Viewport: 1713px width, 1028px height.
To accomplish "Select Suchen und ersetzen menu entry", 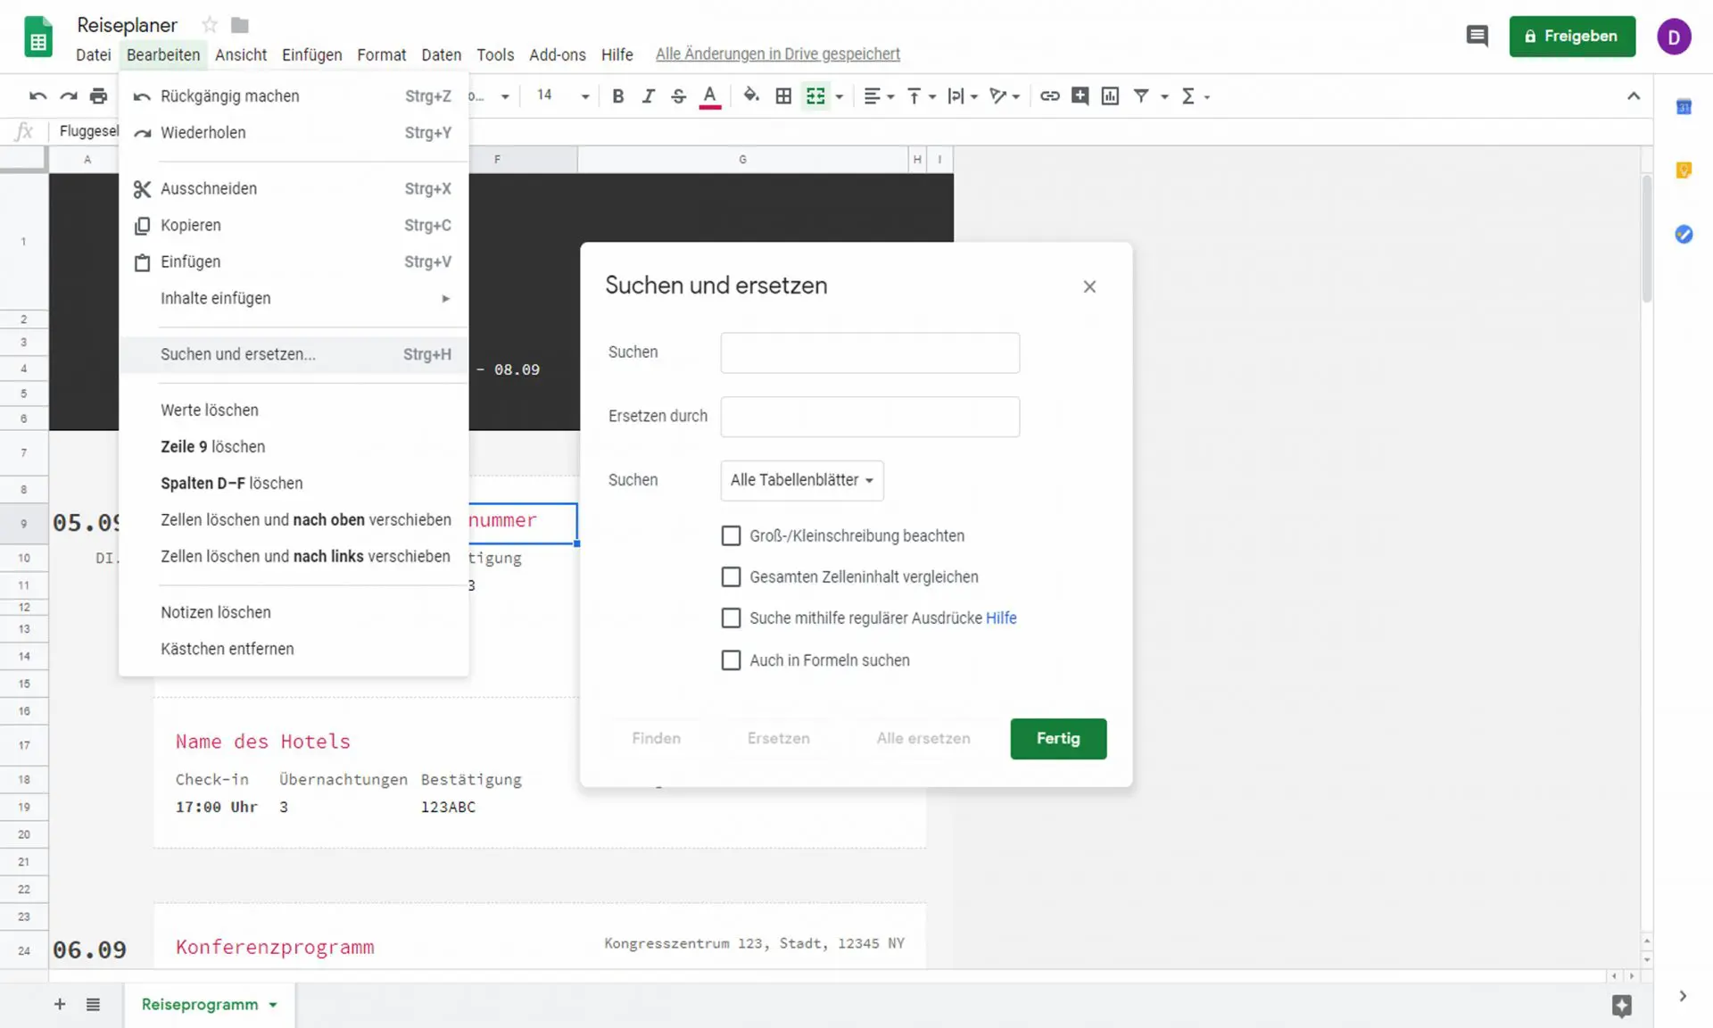I will [294, 354].
